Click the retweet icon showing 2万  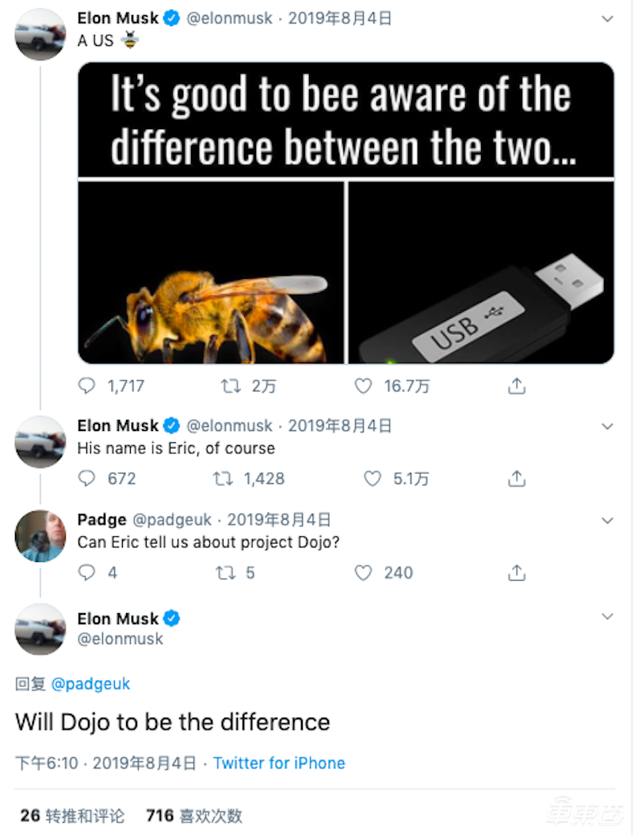(x=231, y=386)
